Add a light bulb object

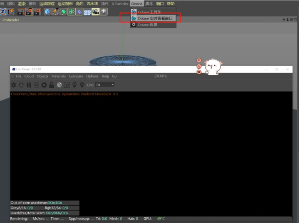[x=103, y=12]
